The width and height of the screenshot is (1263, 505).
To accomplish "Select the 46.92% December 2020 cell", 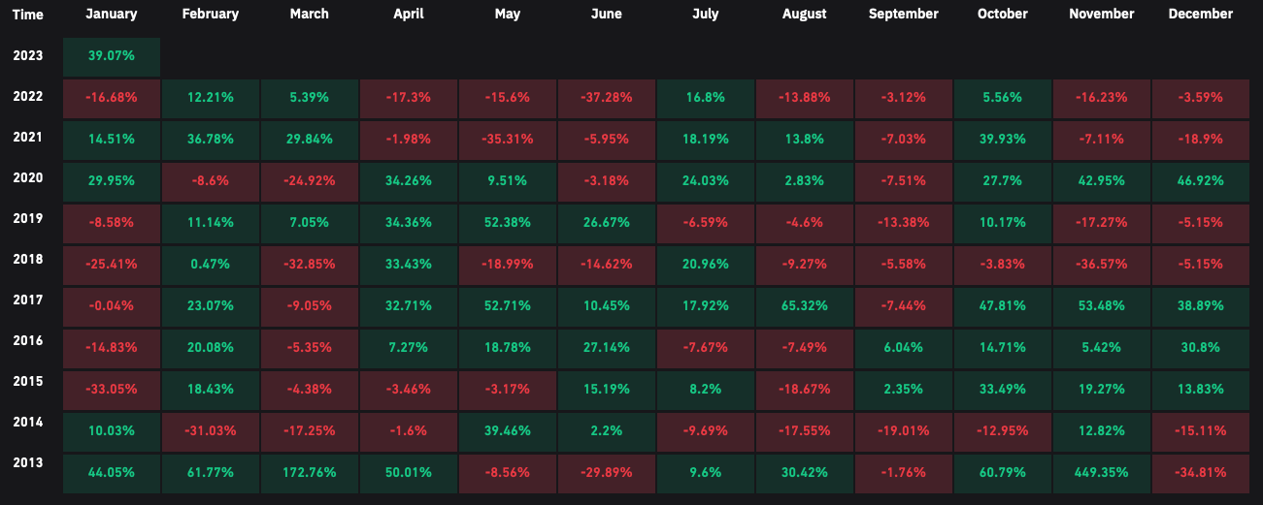I will (x=1201, y=181).
